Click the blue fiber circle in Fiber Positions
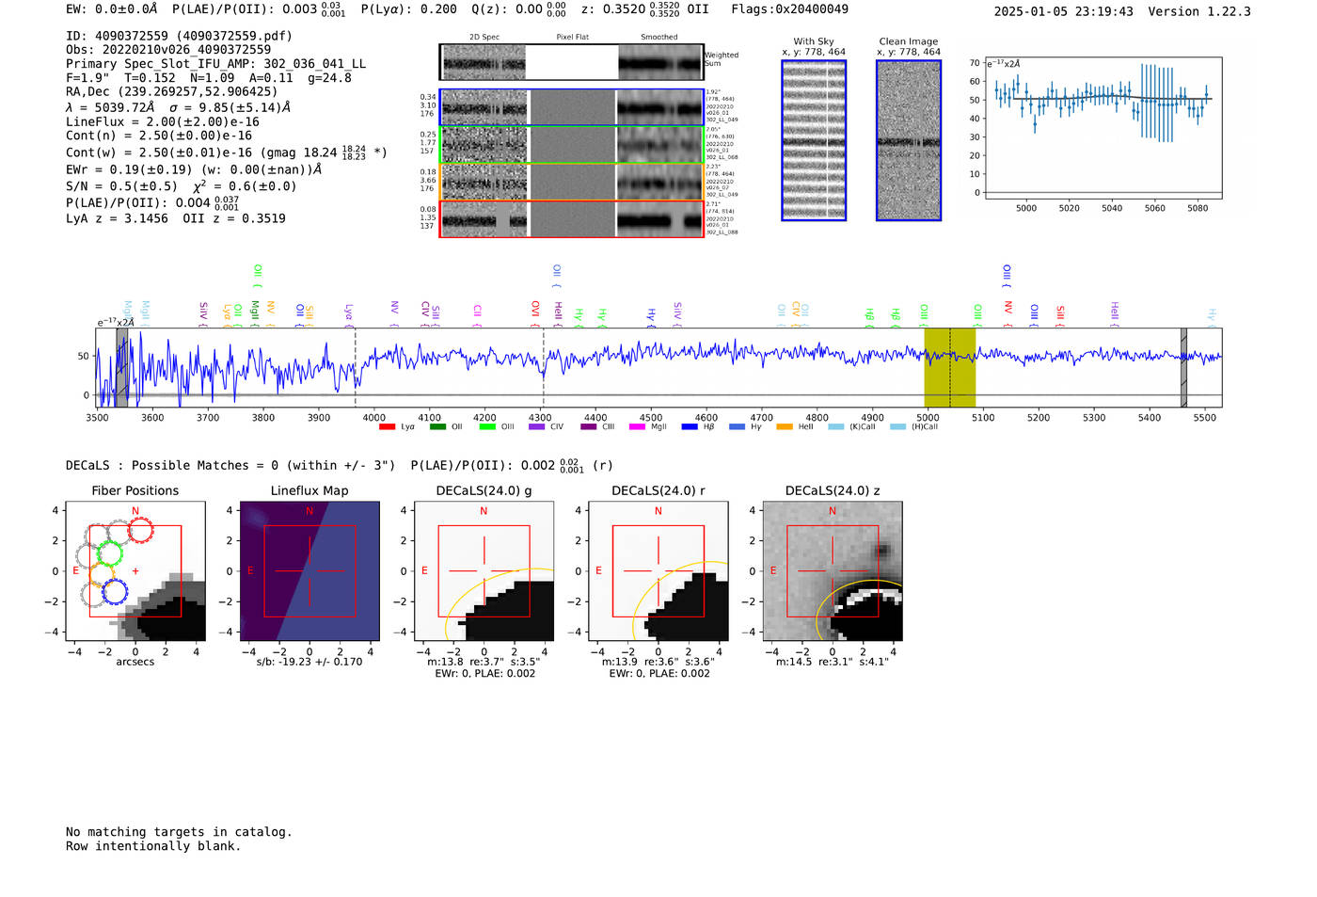The height and width of the screenshot is (897, 1317). point(115,592)
